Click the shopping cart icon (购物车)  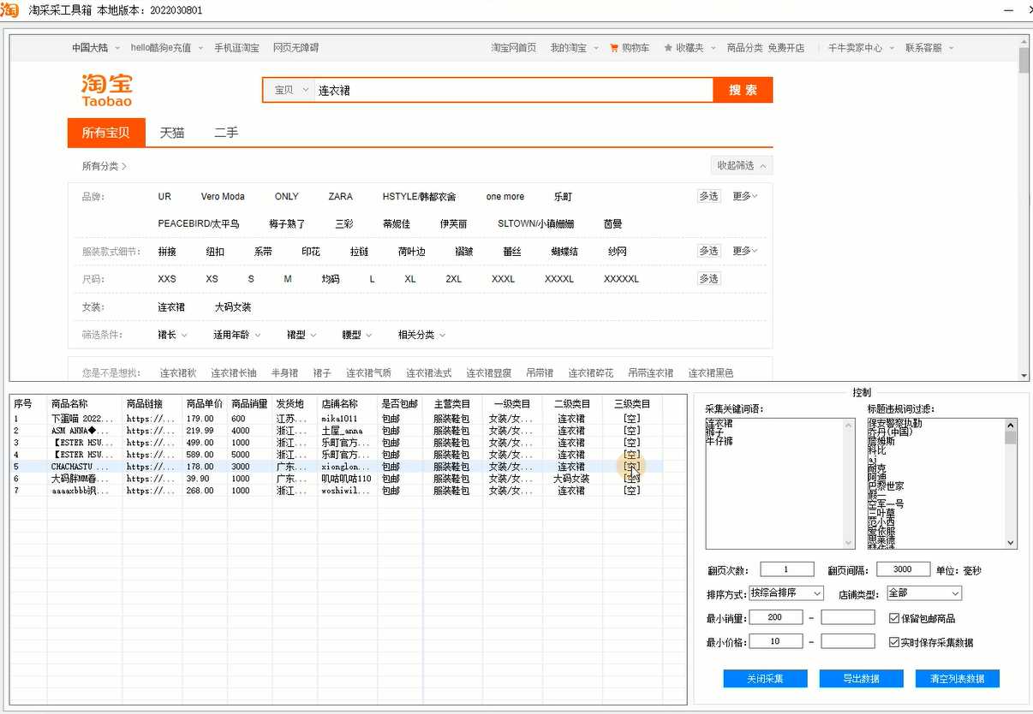coord(614,48)
